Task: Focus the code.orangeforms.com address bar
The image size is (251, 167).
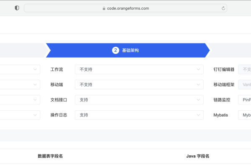Action: (125, 8)
